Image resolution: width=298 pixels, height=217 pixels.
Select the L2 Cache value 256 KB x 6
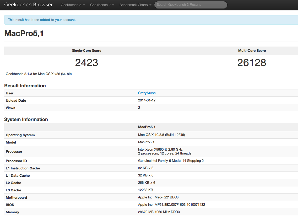147,183
